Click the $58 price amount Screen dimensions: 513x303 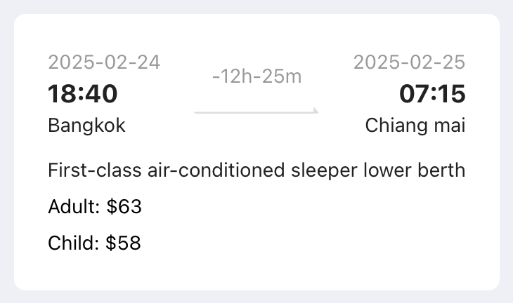[x=123, y=243]
